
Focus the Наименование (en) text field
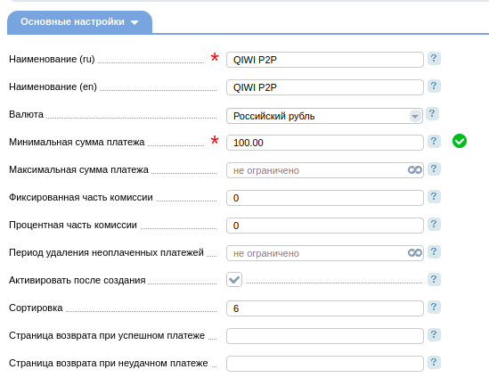click(x=325, y=87)
